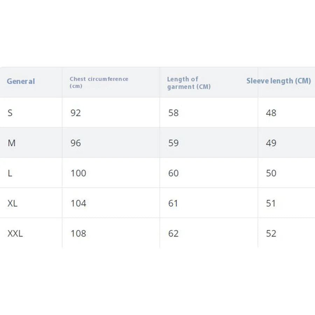Select the Sleeve length (CM) header
This screenshot has height=315, width=315.
(x=279, y=81)
